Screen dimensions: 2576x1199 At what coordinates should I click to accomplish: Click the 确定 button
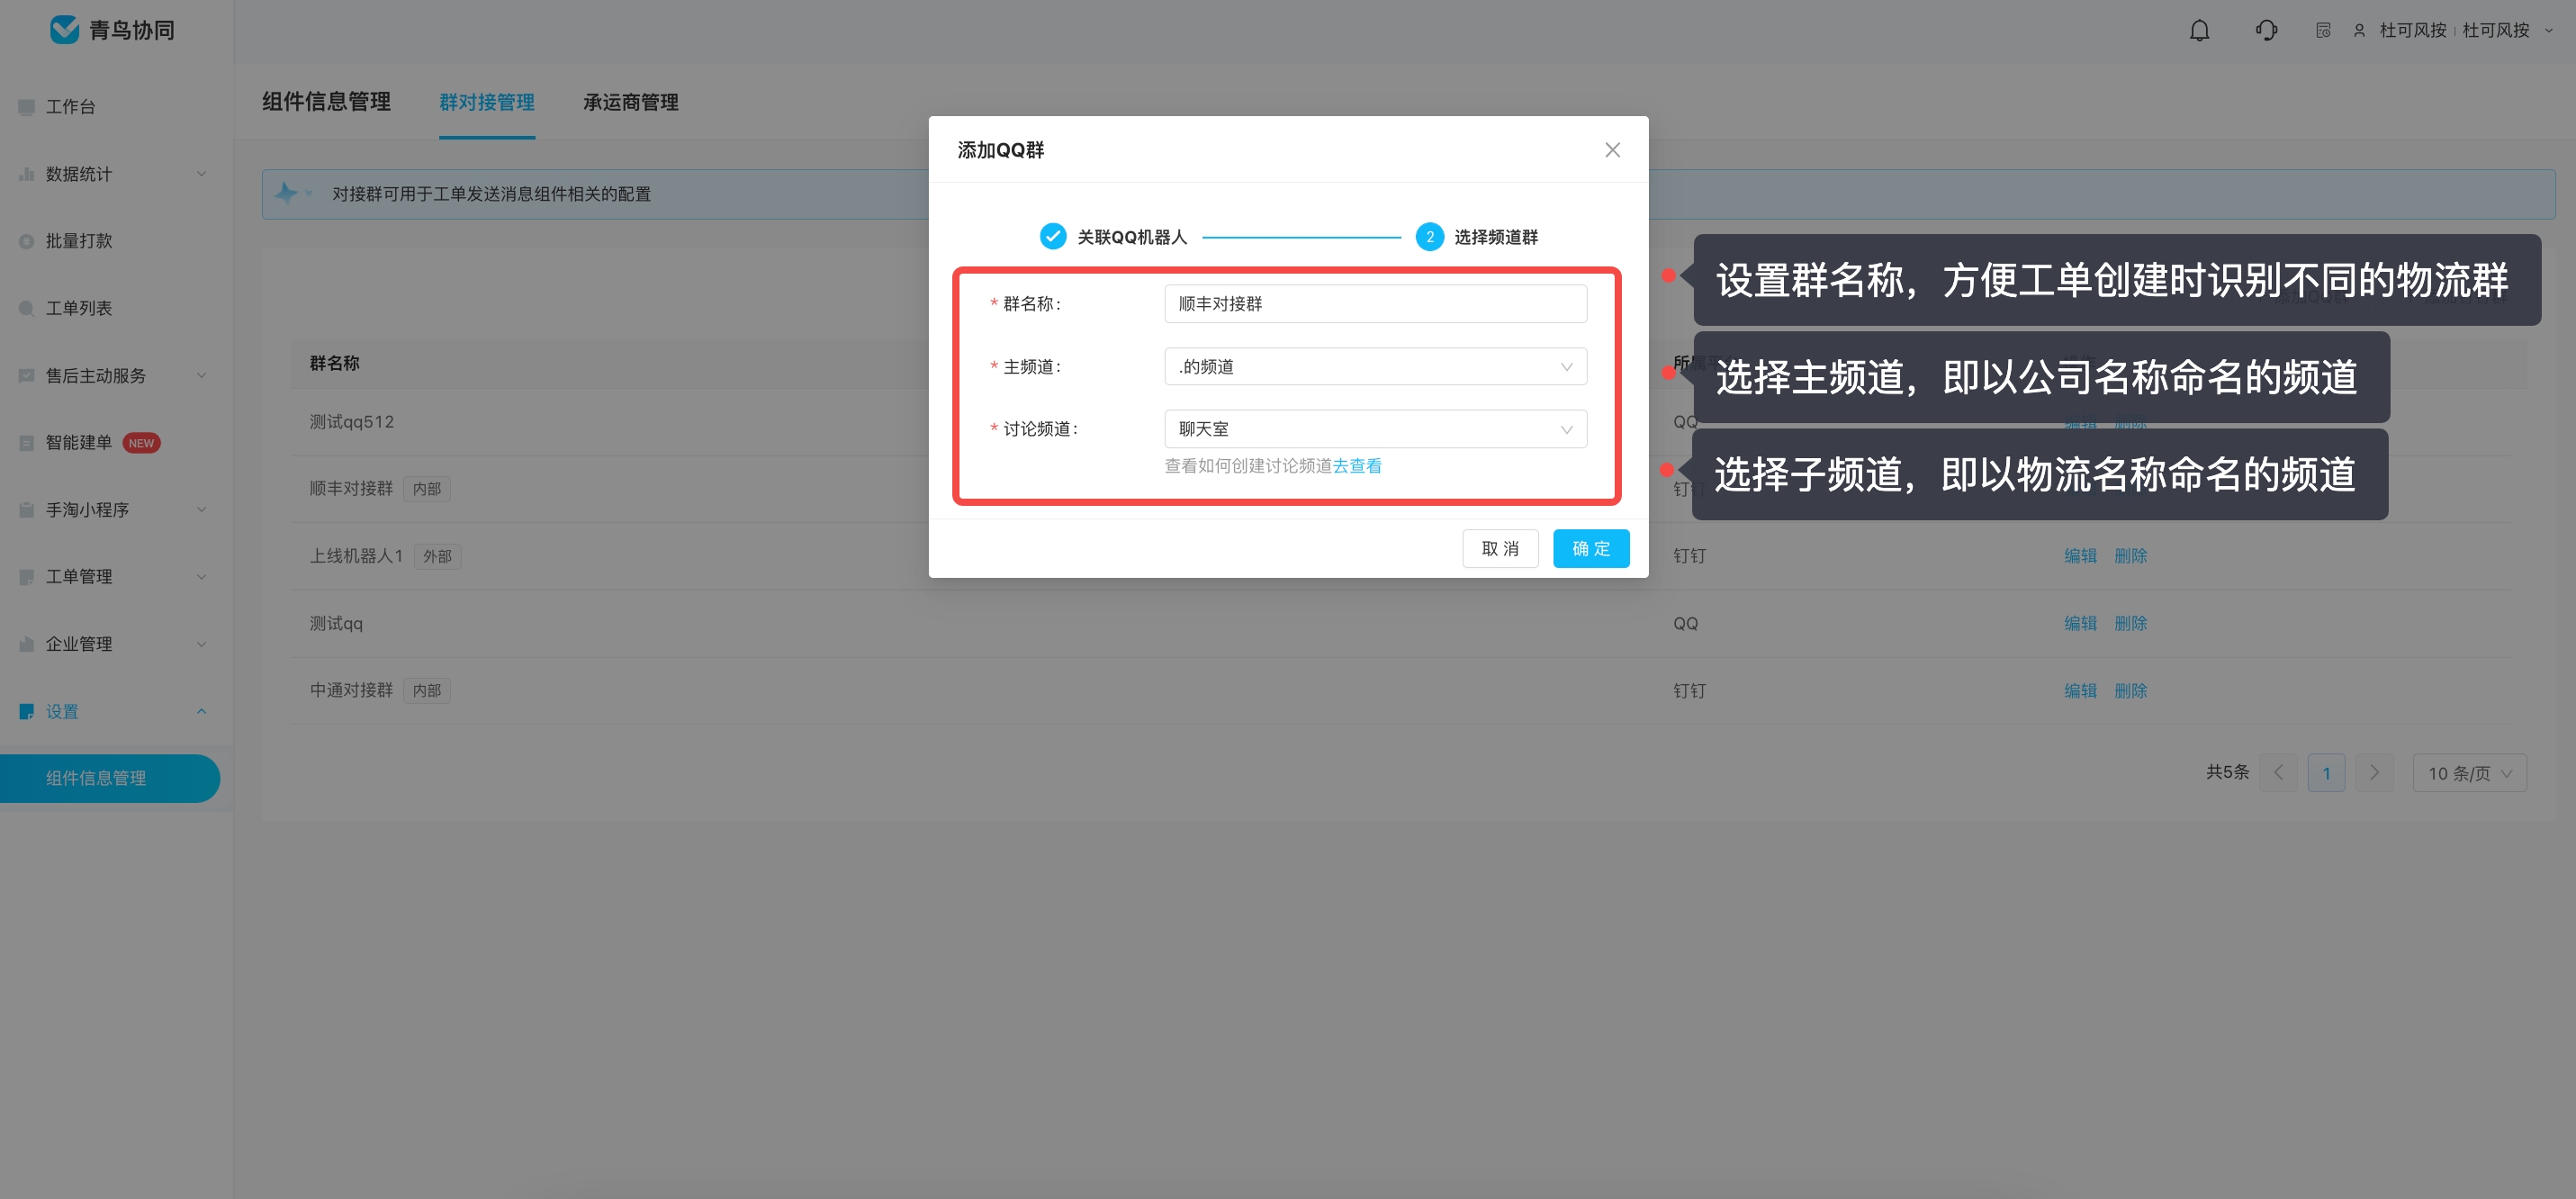pos(1590,549)
